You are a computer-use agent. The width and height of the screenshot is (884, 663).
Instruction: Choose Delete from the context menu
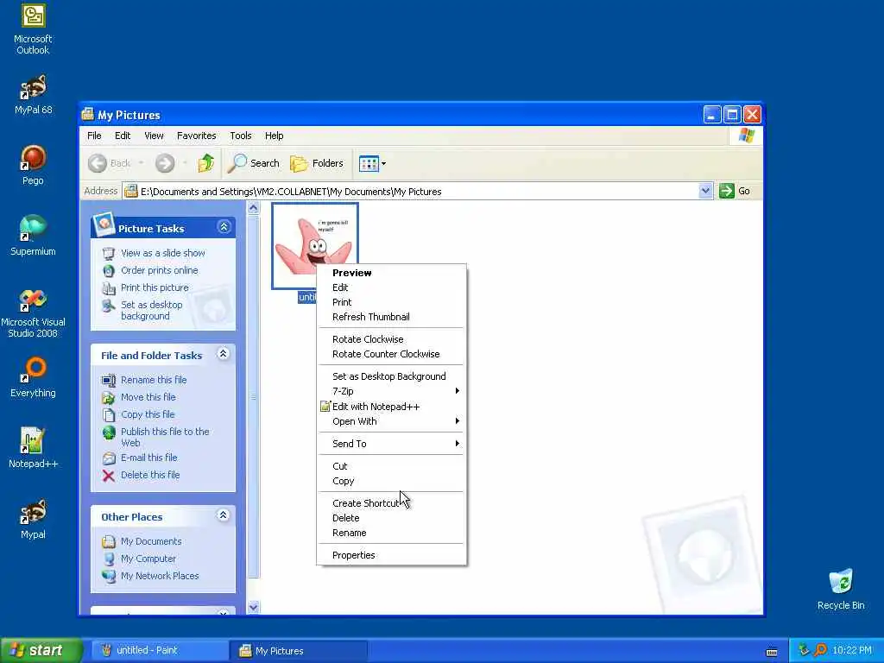391,518
